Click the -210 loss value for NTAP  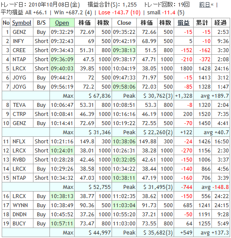tap(187, 59)
